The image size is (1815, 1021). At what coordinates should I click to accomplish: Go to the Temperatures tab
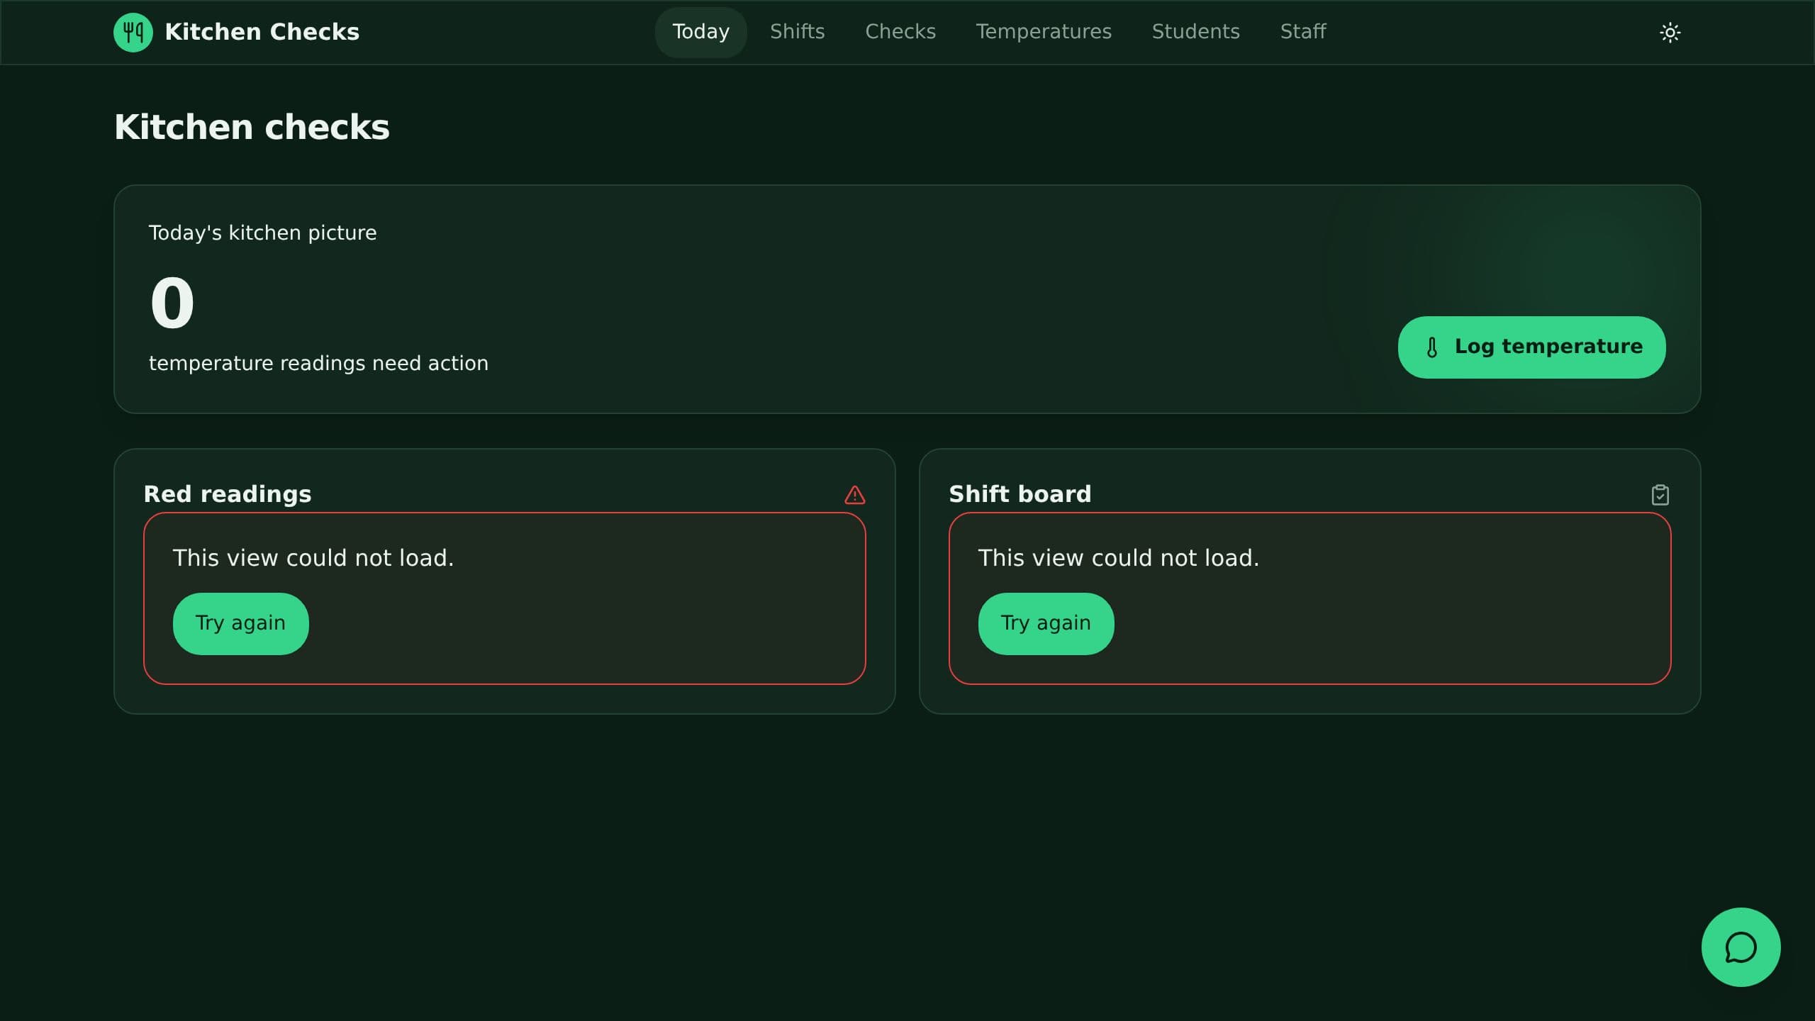click(1043, 32)
